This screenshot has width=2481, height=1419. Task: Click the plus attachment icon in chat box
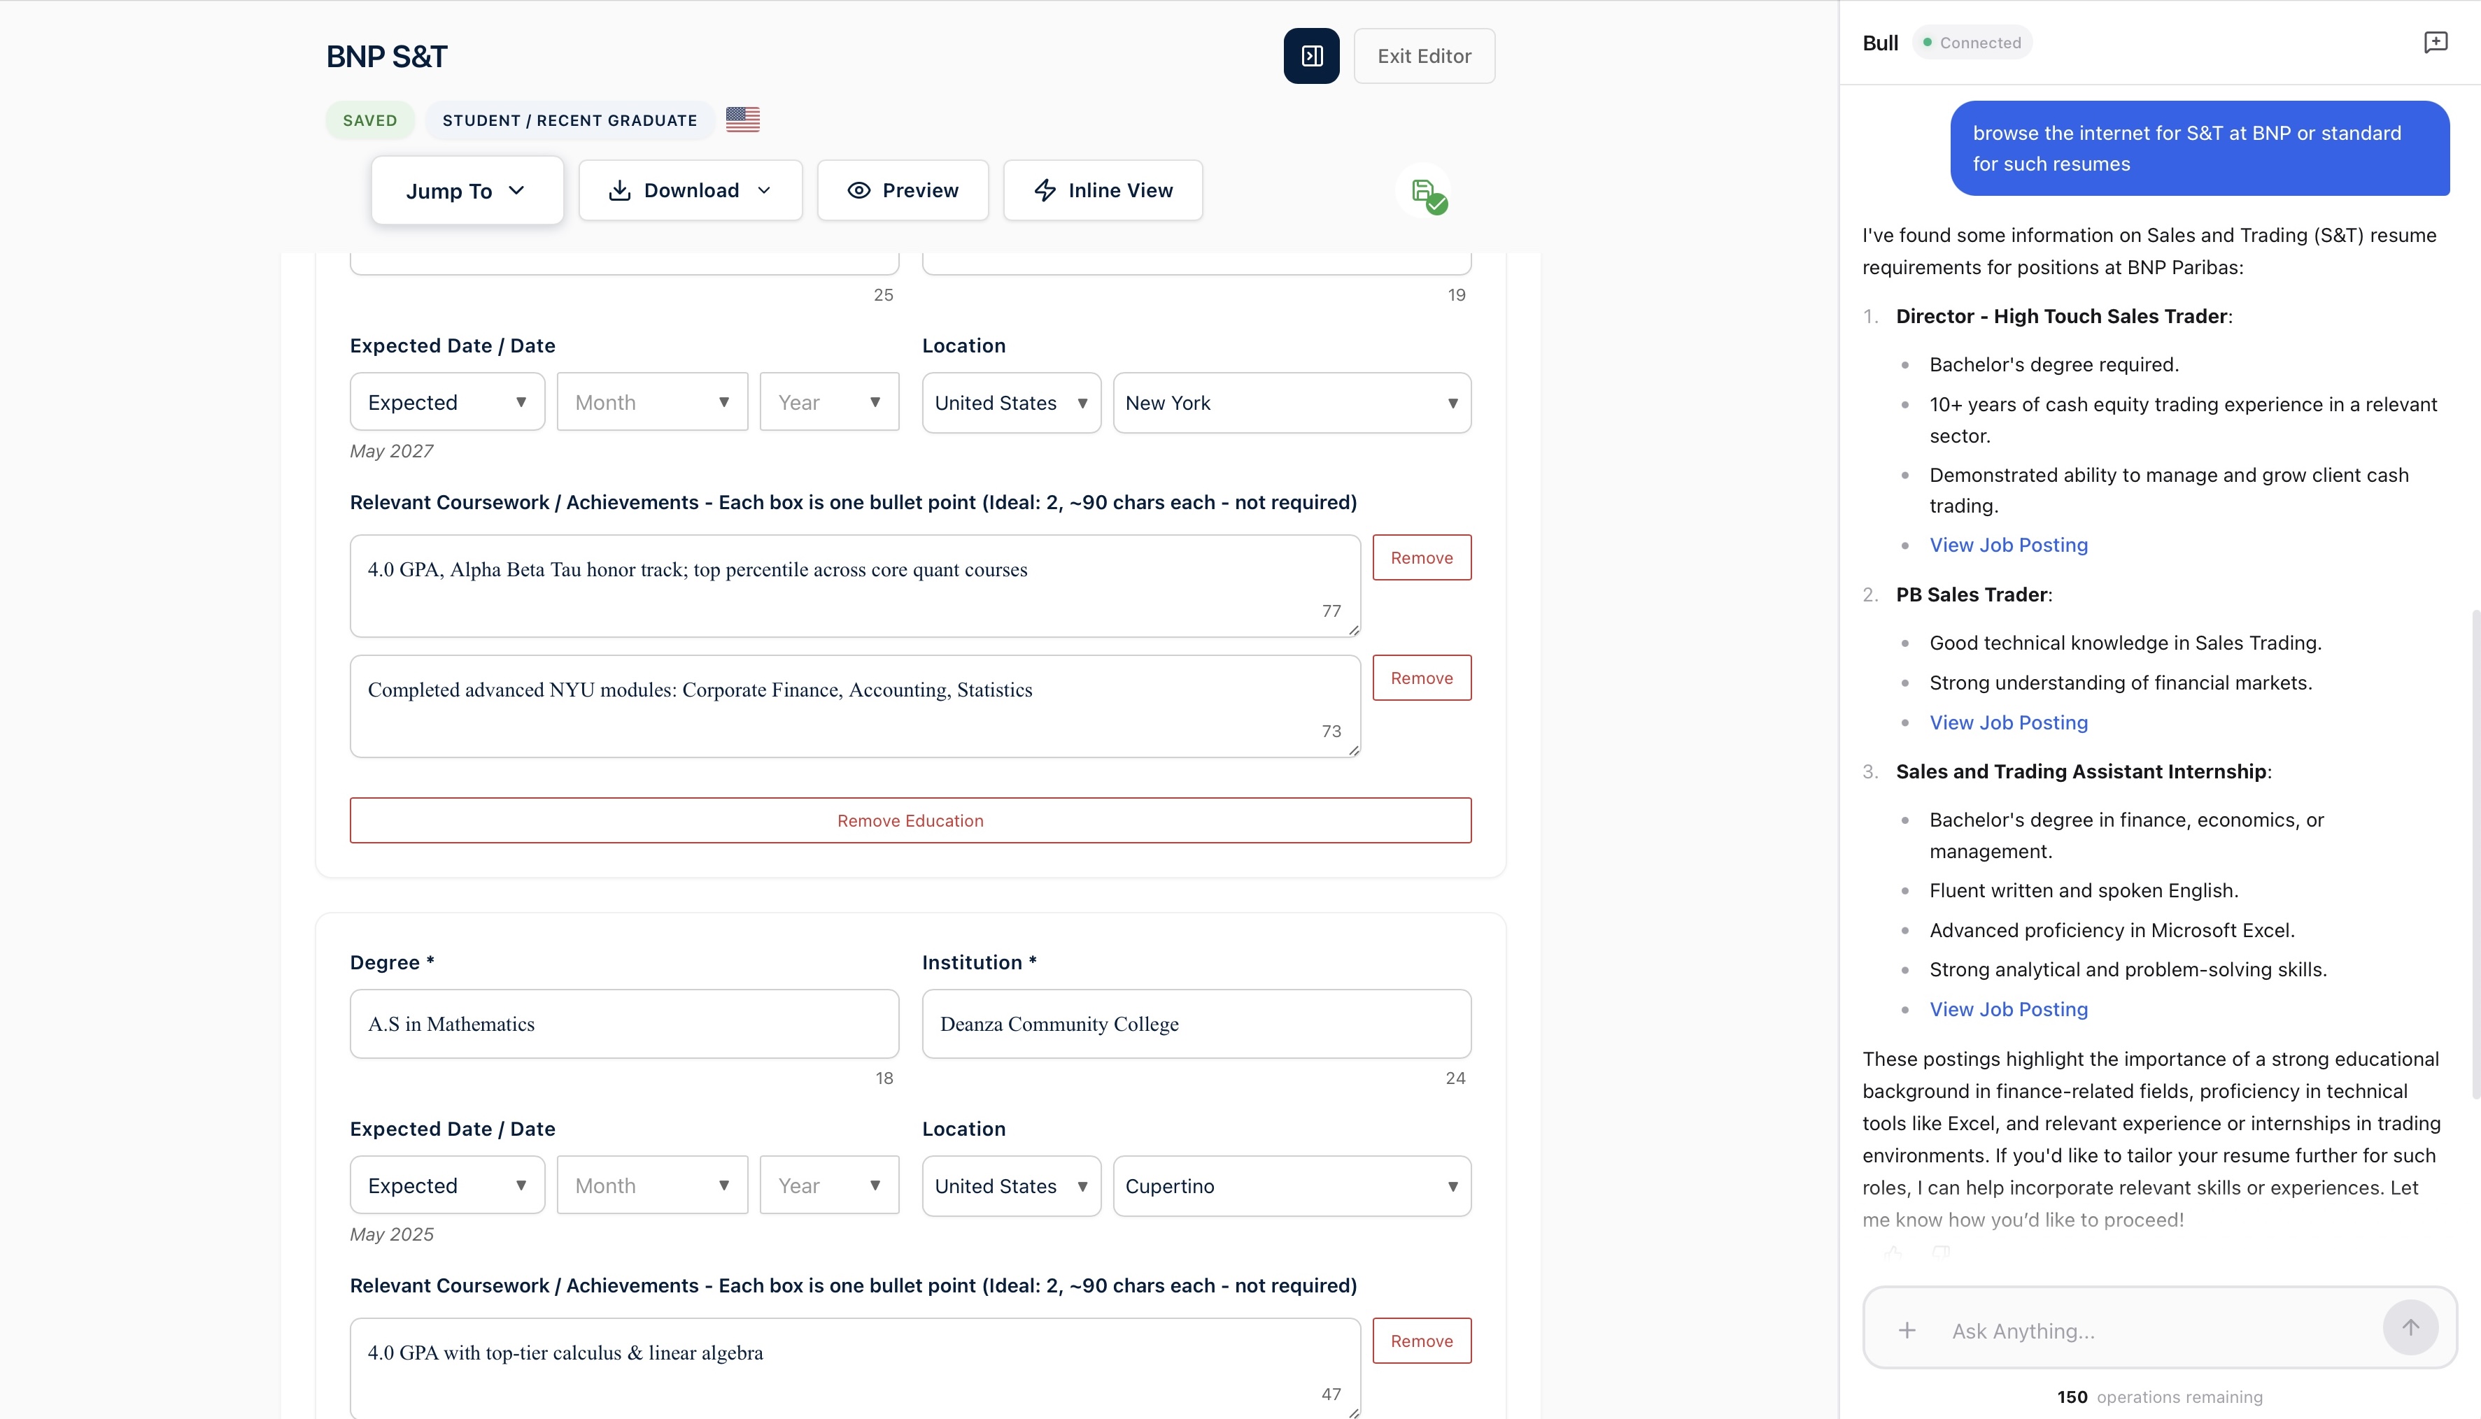click(x=1906, y=1330)
